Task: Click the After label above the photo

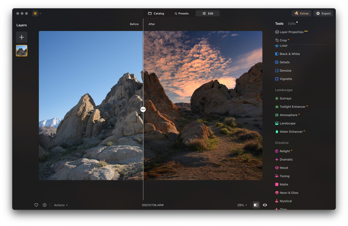Action: point(152,24)
